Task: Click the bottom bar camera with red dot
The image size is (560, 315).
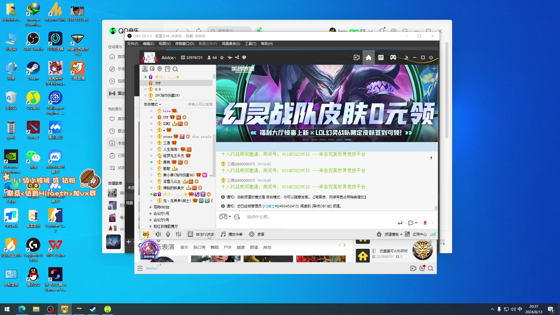Action: [x=422, y=268]
